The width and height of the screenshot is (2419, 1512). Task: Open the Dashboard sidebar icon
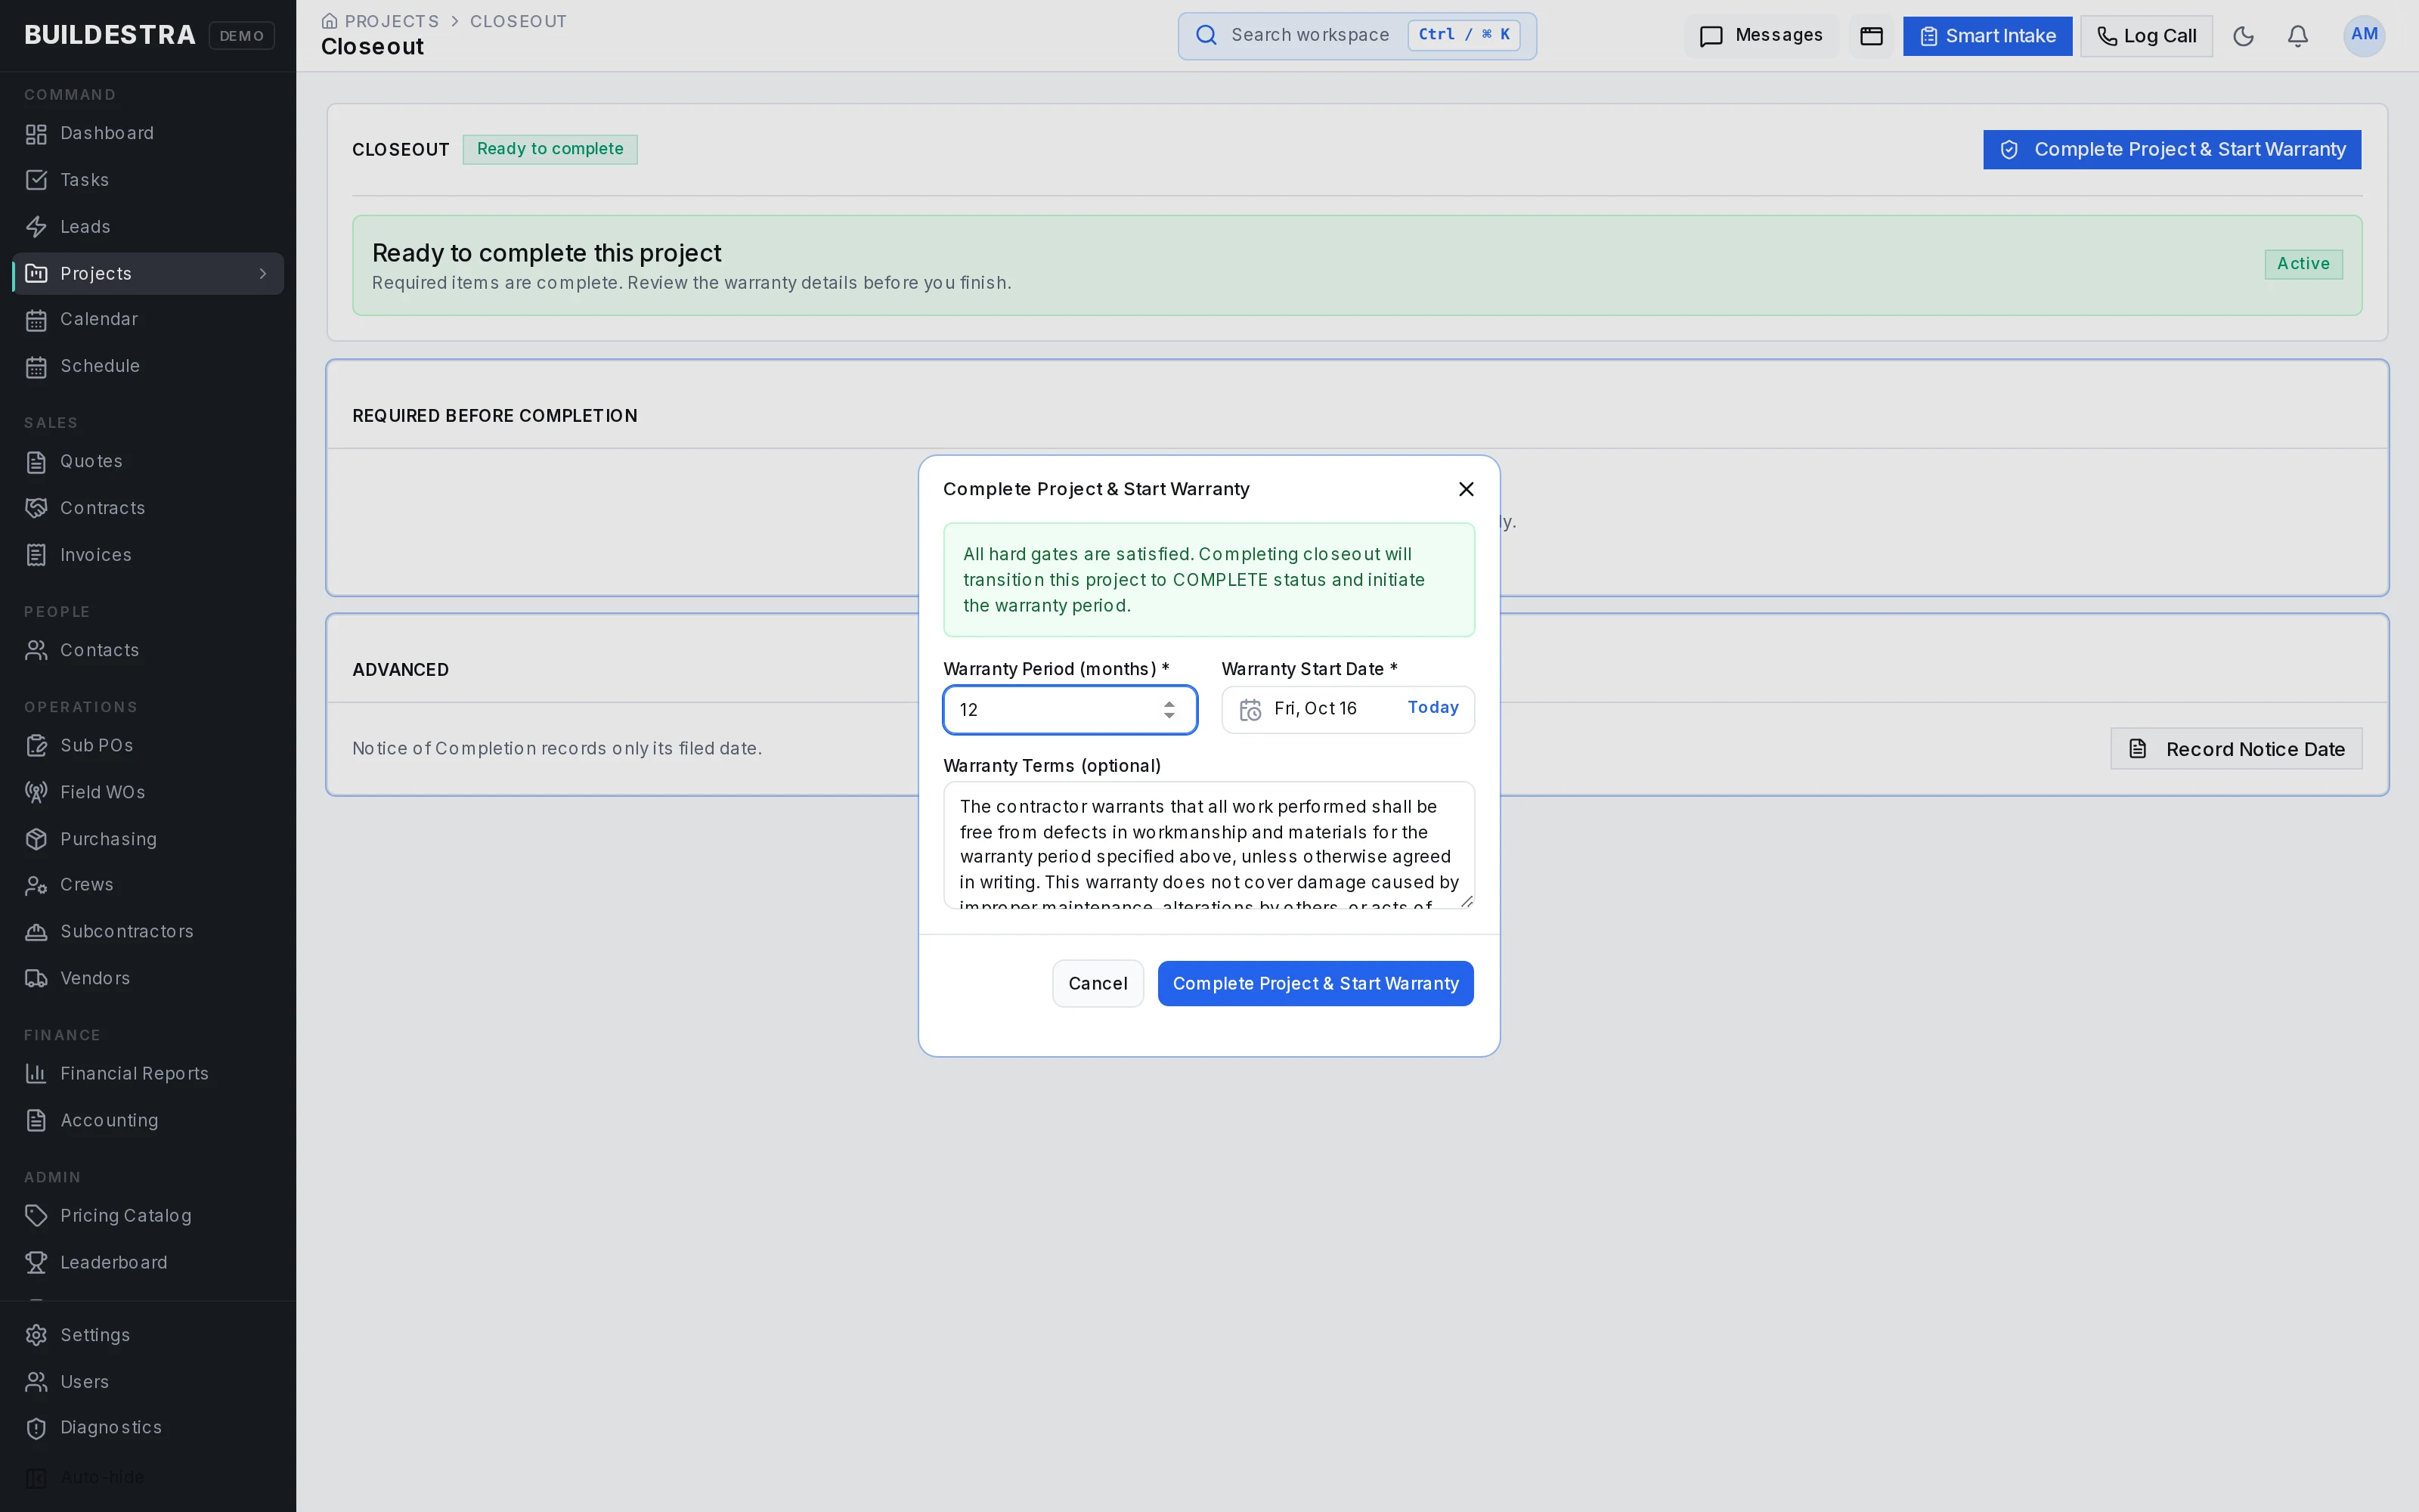36,134
